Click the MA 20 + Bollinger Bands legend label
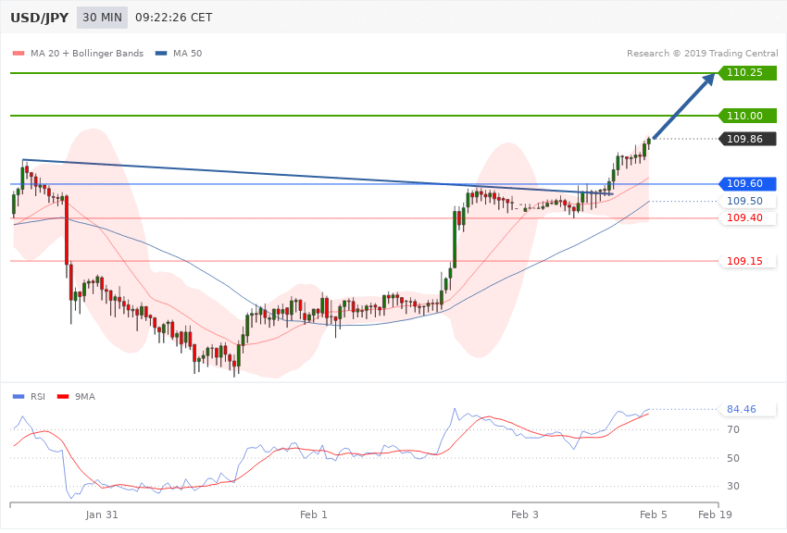Image resolution: width=787 pixels, height=533 pixels. point(87,53)
